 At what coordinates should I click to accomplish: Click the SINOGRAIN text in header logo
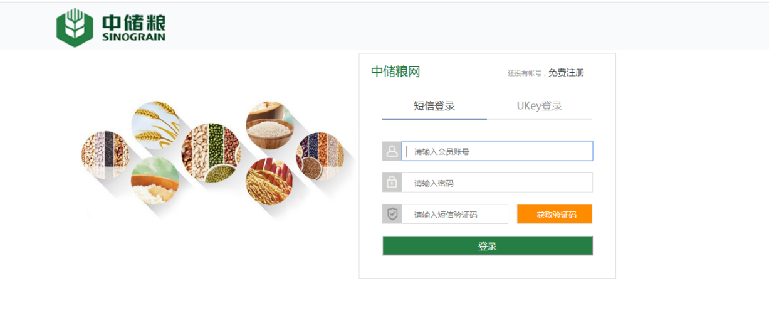[133, 37]
